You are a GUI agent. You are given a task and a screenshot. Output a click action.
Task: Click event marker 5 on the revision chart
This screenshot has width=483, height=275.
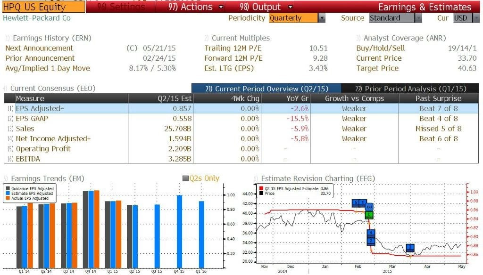coord(356,202)
